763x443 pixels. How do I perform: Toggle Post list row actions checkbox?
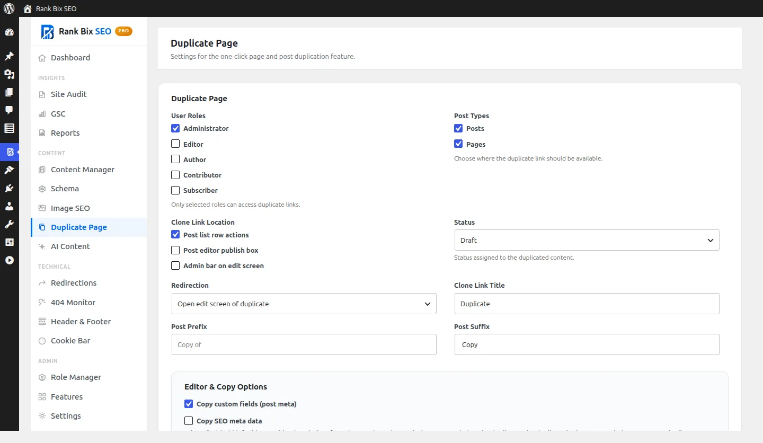tap(175, 234)
